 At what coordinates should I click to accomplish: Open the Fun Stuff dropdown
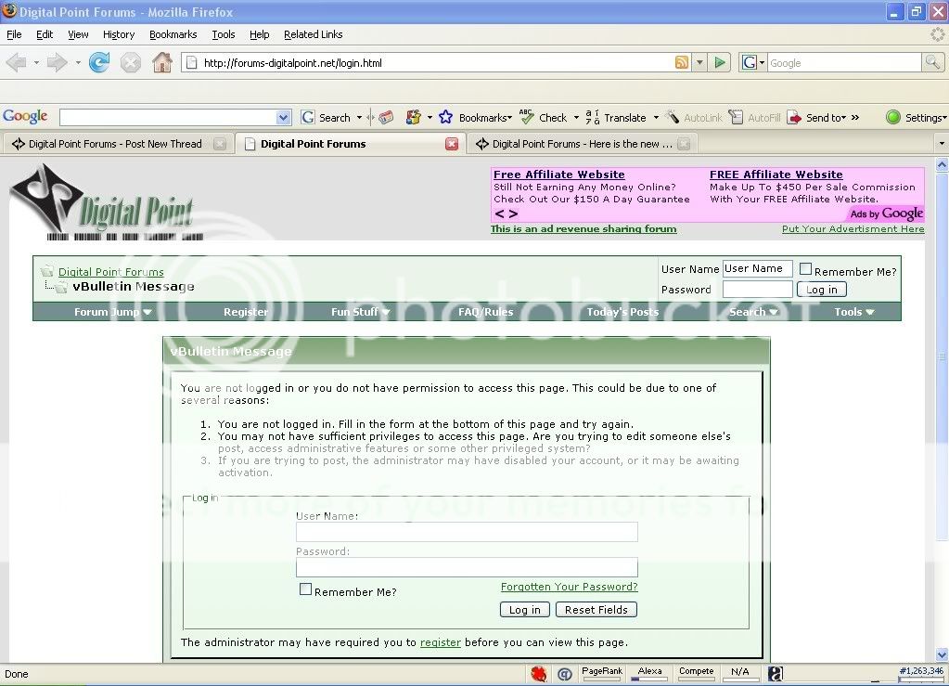pyautogui.click(x=360, y=312)
